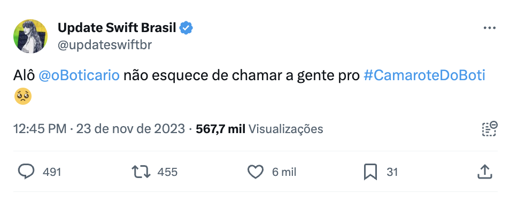The width and height of the screenshot is (510, 201).
Task: Click the share upload arrow icon
Action: (484, 172)
